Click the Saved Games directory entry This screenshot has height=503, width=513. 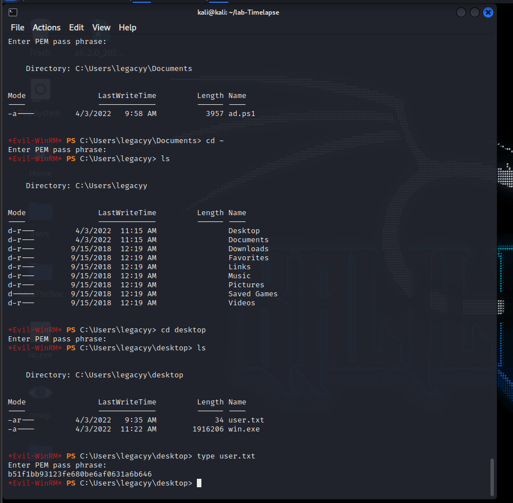click(x=253, y=294)
